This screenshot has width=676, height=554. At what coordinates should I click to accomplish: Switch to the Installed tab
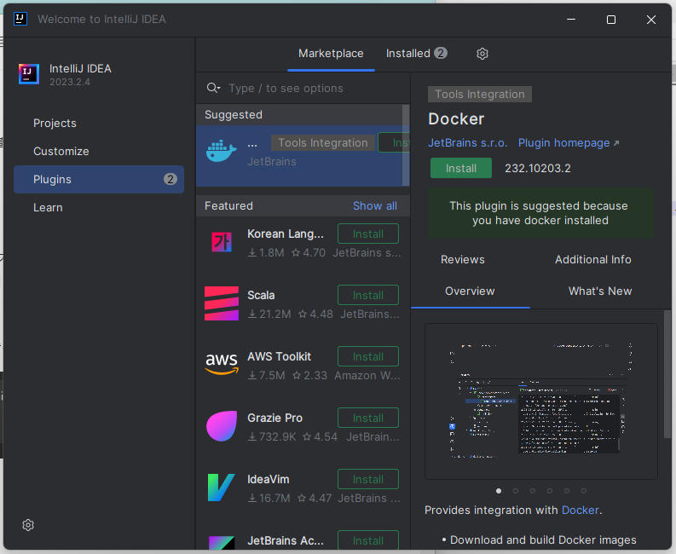[x=417, y=54]
